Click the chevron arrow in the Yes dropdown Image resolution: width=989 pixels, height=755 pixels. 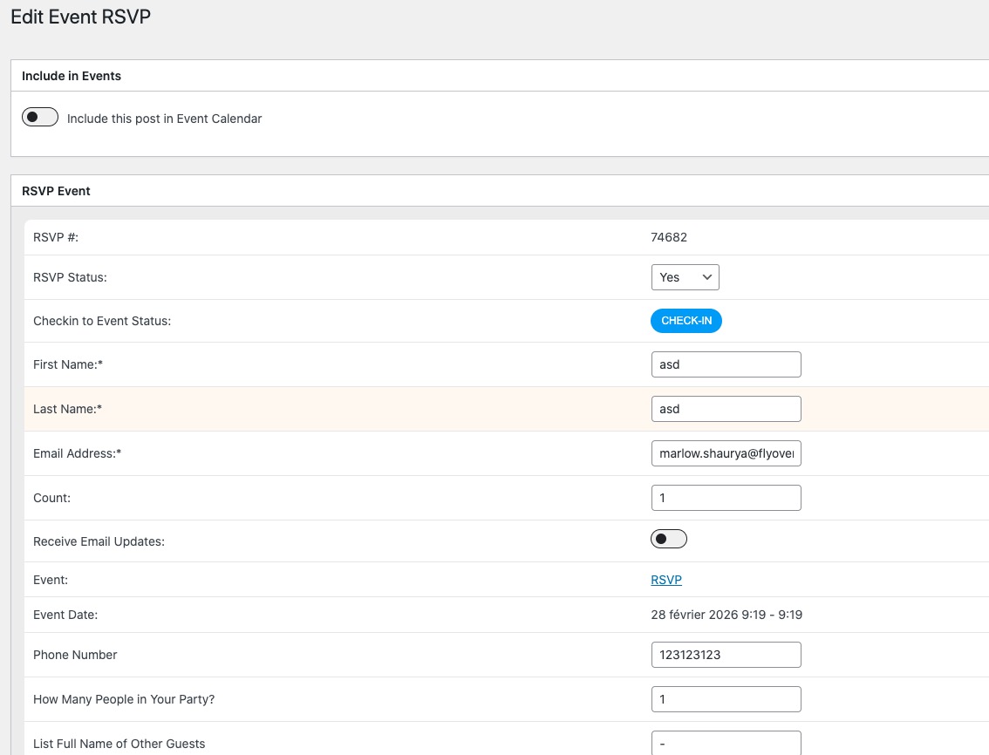tap(707, 277)
